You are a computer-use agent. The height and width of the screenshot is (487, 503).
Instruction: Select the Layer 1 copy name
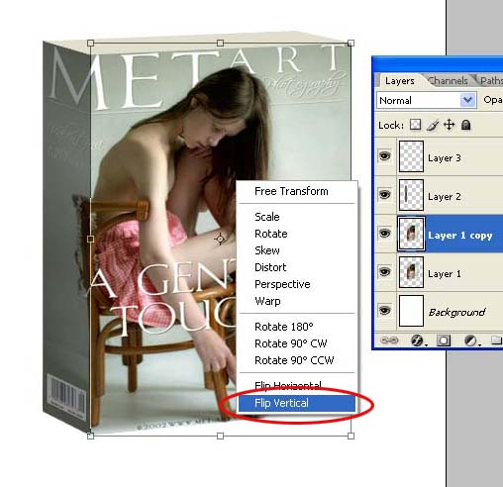460,236
